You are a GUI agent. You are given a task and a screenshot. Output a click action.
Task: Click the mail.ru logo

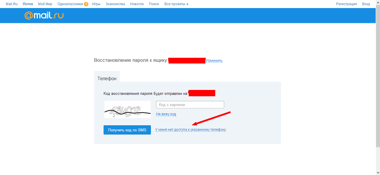coord(44,16)
